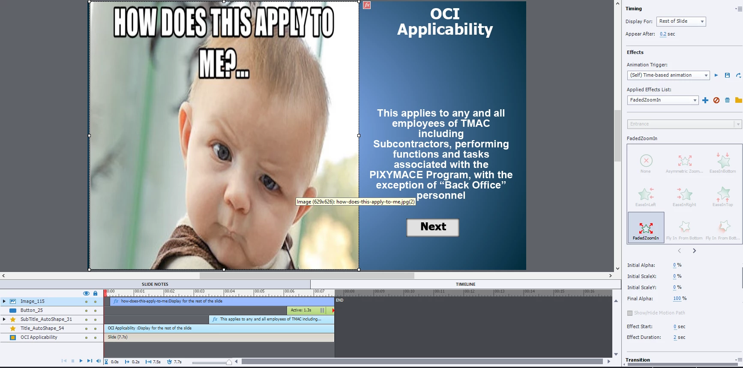Click the Title_AutoShape_54 star icon
The image size is (743, 368).
[x=13, y=329]
